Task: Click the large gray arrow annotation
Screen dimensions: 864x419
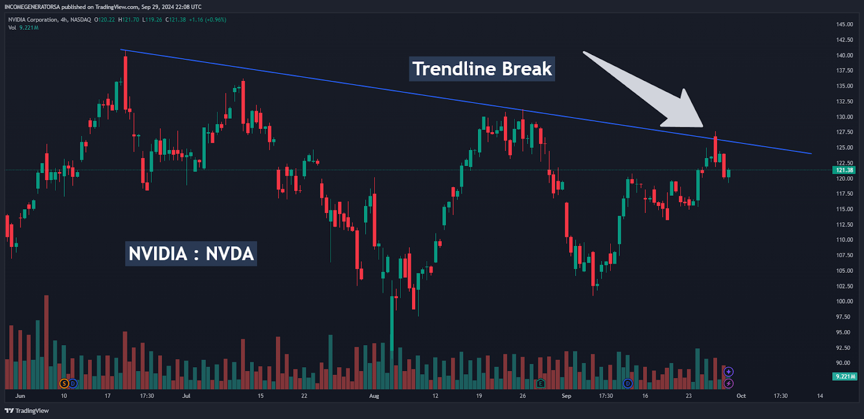Action: 648,92
